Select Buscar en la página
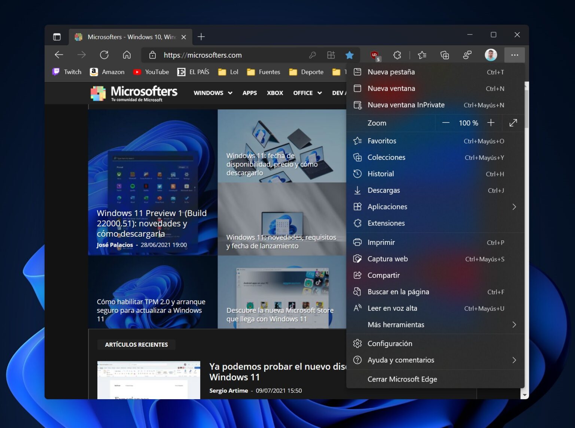Image resolution: width=575 pixels, height=428 pixels. (x=435, y=292)
